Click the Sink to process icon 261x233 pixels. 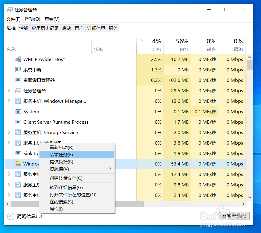click(x=18, y=153)
